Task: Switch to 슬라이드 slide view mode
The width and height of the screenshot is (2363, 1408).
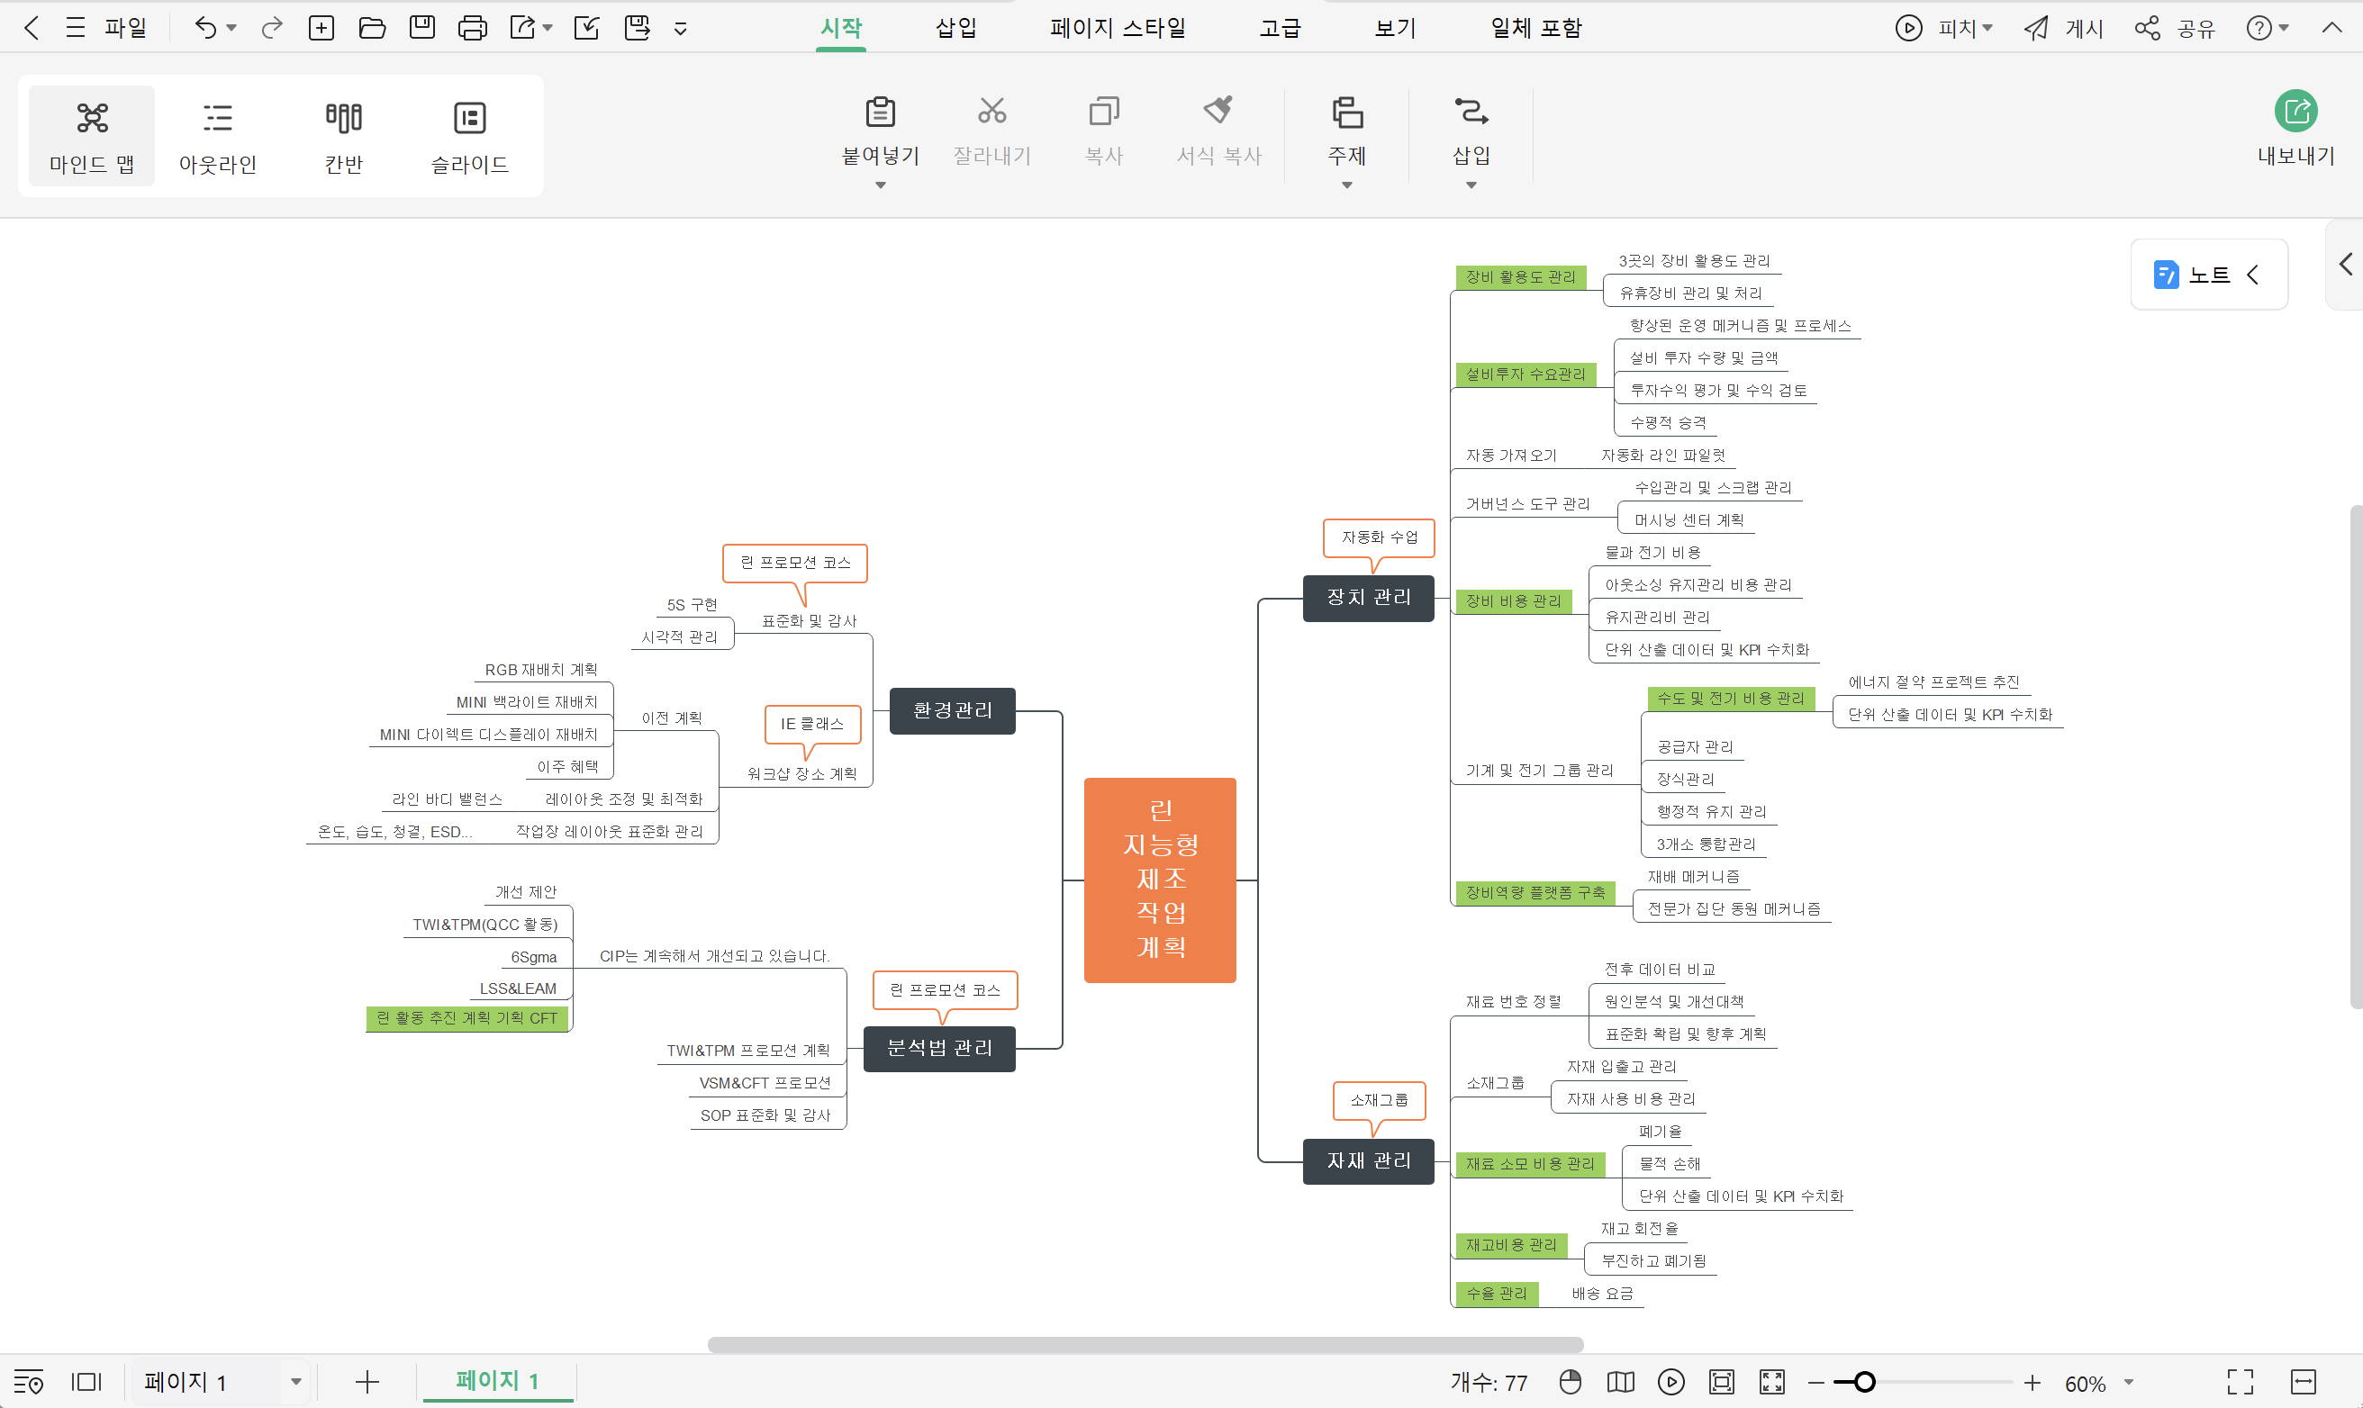Action: [x=470, y=137]
